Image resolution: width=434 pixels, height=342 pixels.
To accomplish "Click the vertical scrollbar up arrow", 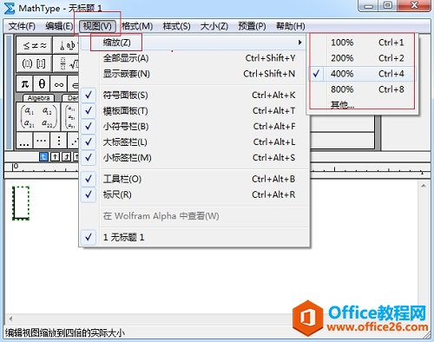I will [424, 186].
